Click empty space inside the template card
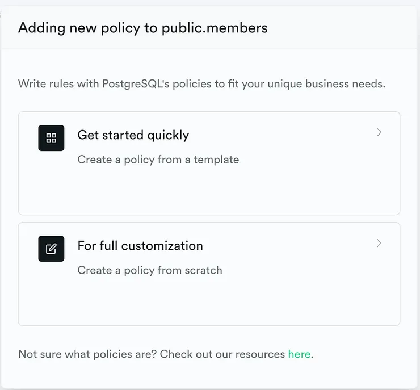 [227, 193]
